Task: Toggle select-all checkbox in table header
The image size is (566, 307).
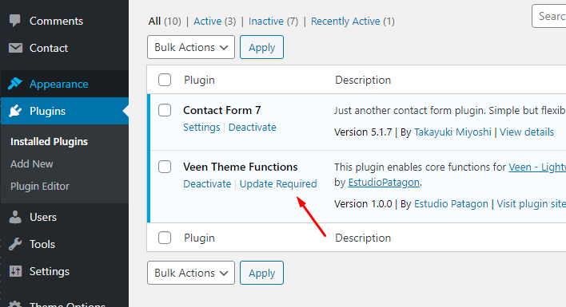Action: (165, 80)
